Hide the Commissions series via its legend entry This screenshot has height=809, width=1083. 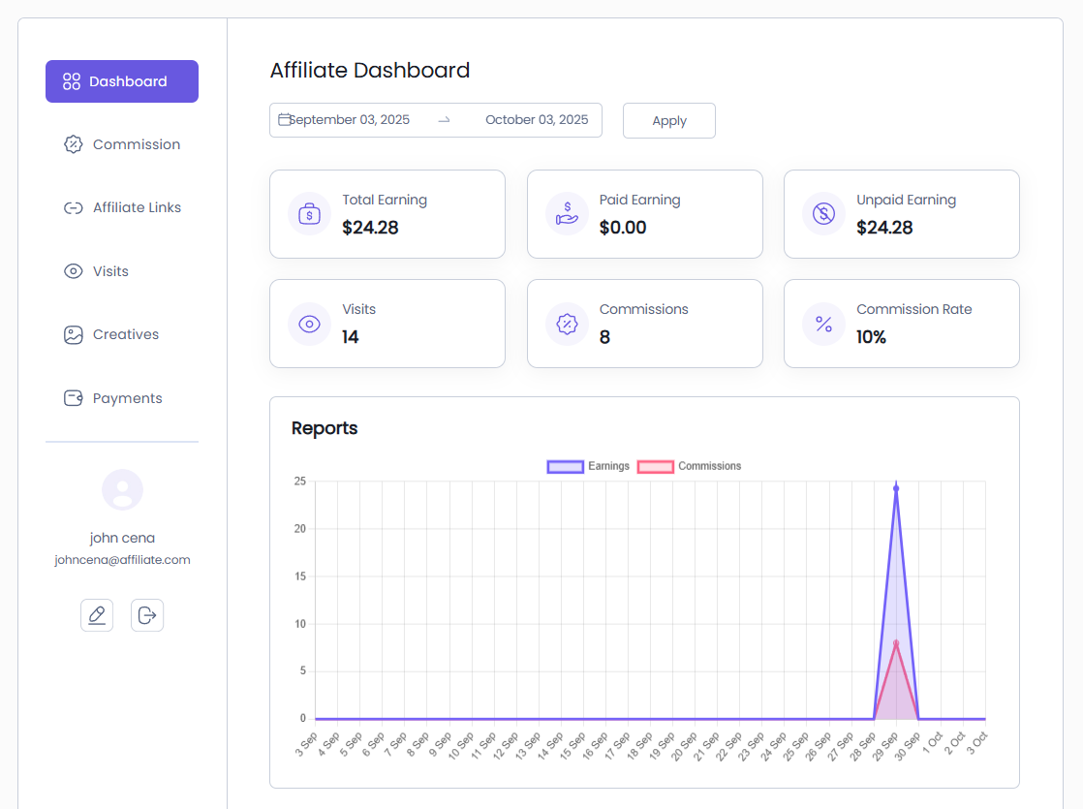708,466
